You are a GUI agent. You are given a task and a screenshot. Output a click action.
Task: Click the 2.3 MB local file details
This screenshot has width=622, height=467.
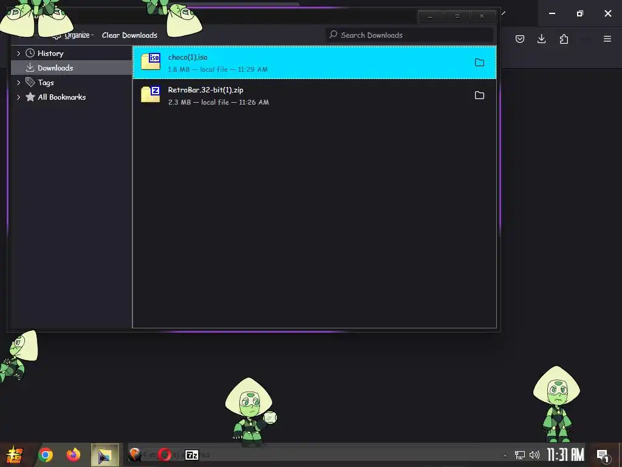click(219, 102)
